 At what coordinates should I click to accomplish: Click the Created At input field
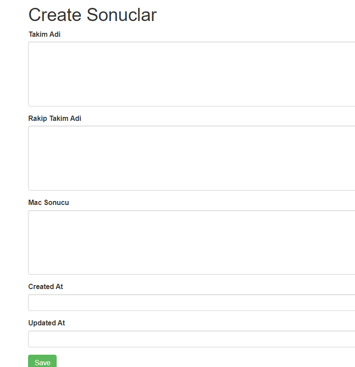pos(191,303)
